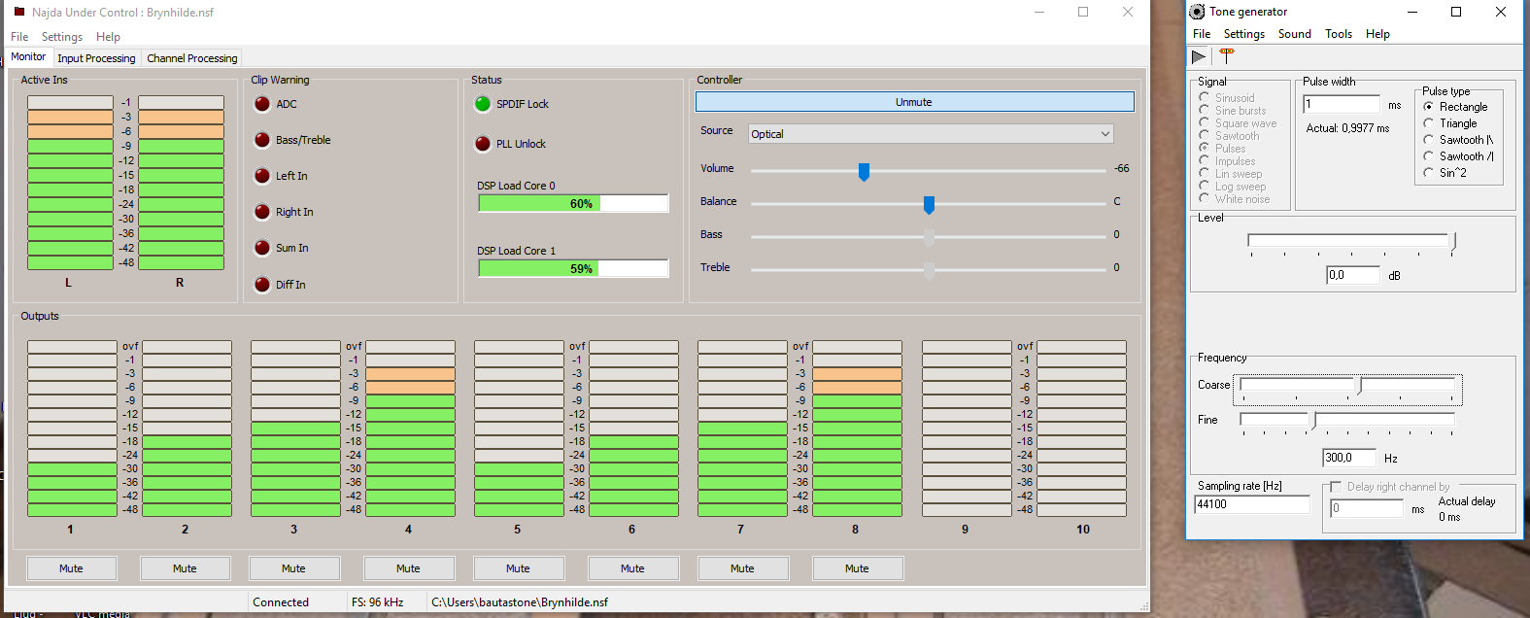Click the Sampling rate input field
The image size is (1530, 618).
[x=1251, y=504]
